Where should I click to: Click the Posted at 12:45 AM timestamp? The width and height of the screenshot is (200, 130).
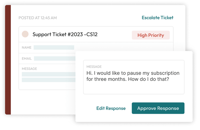pos(37,18)
